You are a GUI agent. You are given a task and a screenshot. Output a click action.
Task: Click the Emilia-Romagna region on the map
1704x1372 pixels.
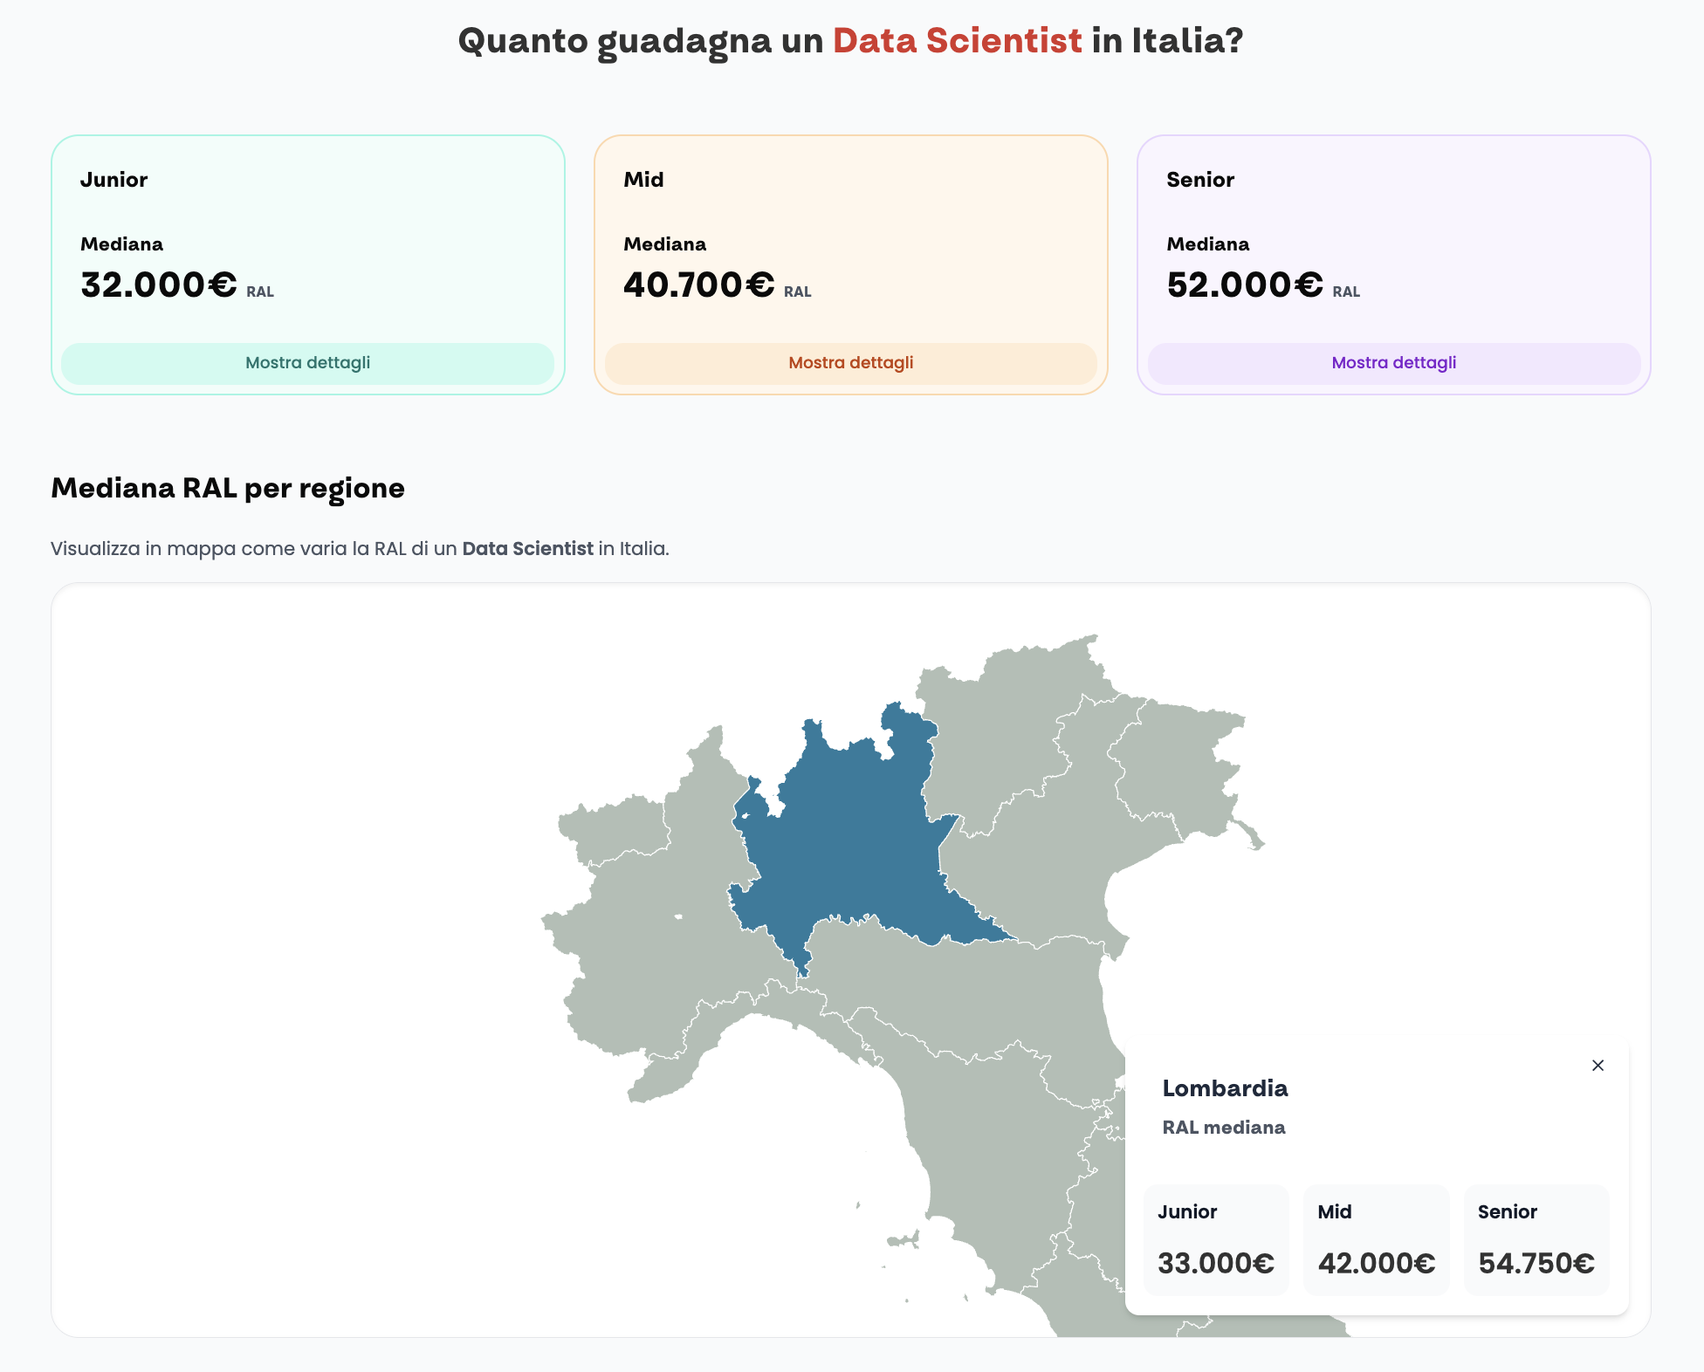(960, 986)
